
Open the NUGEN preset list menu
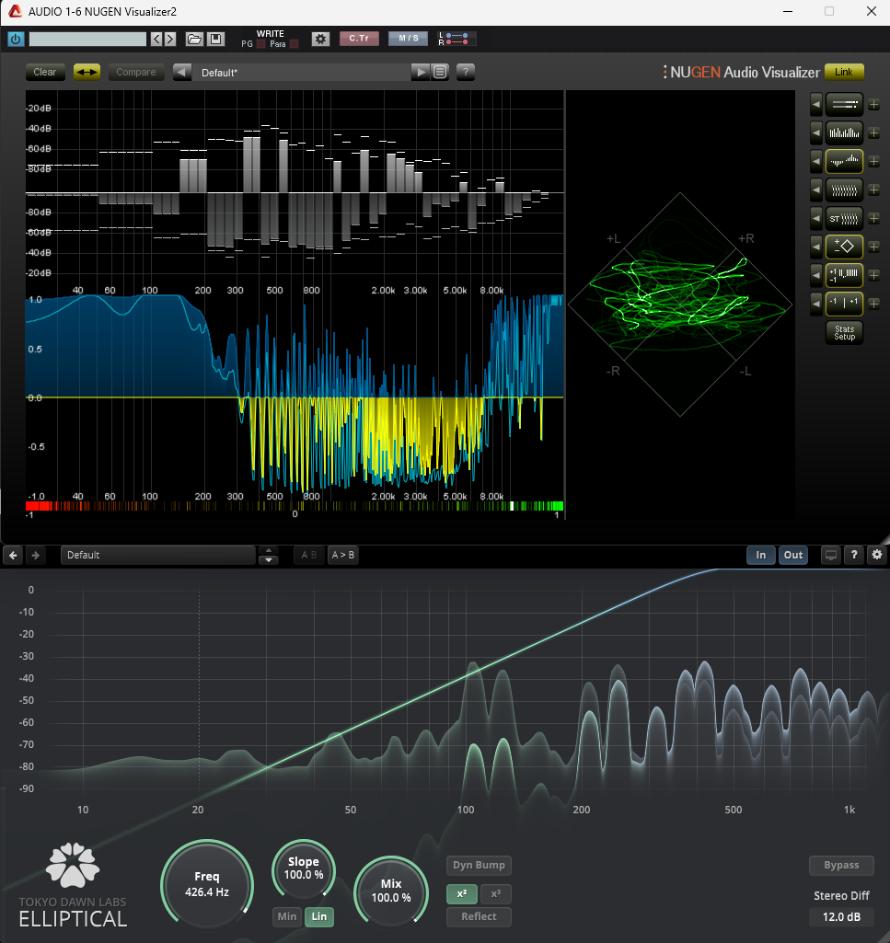tap(440, 72)
